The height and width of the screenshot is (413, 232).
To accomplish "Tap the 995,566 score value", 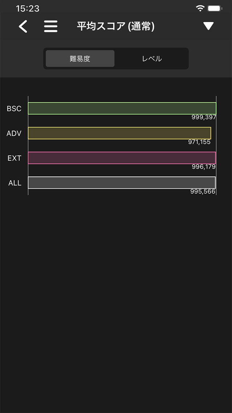I will (x=203, y=191).
